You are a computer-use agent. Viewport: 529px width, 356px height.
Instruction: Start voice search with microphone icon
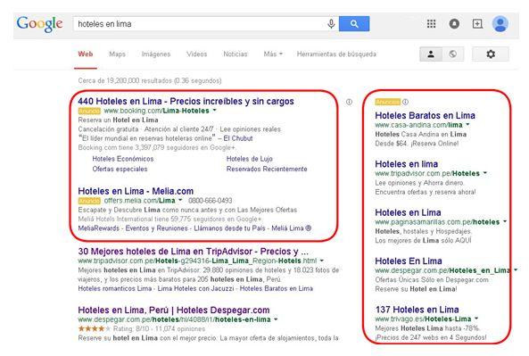click(331, 23)
